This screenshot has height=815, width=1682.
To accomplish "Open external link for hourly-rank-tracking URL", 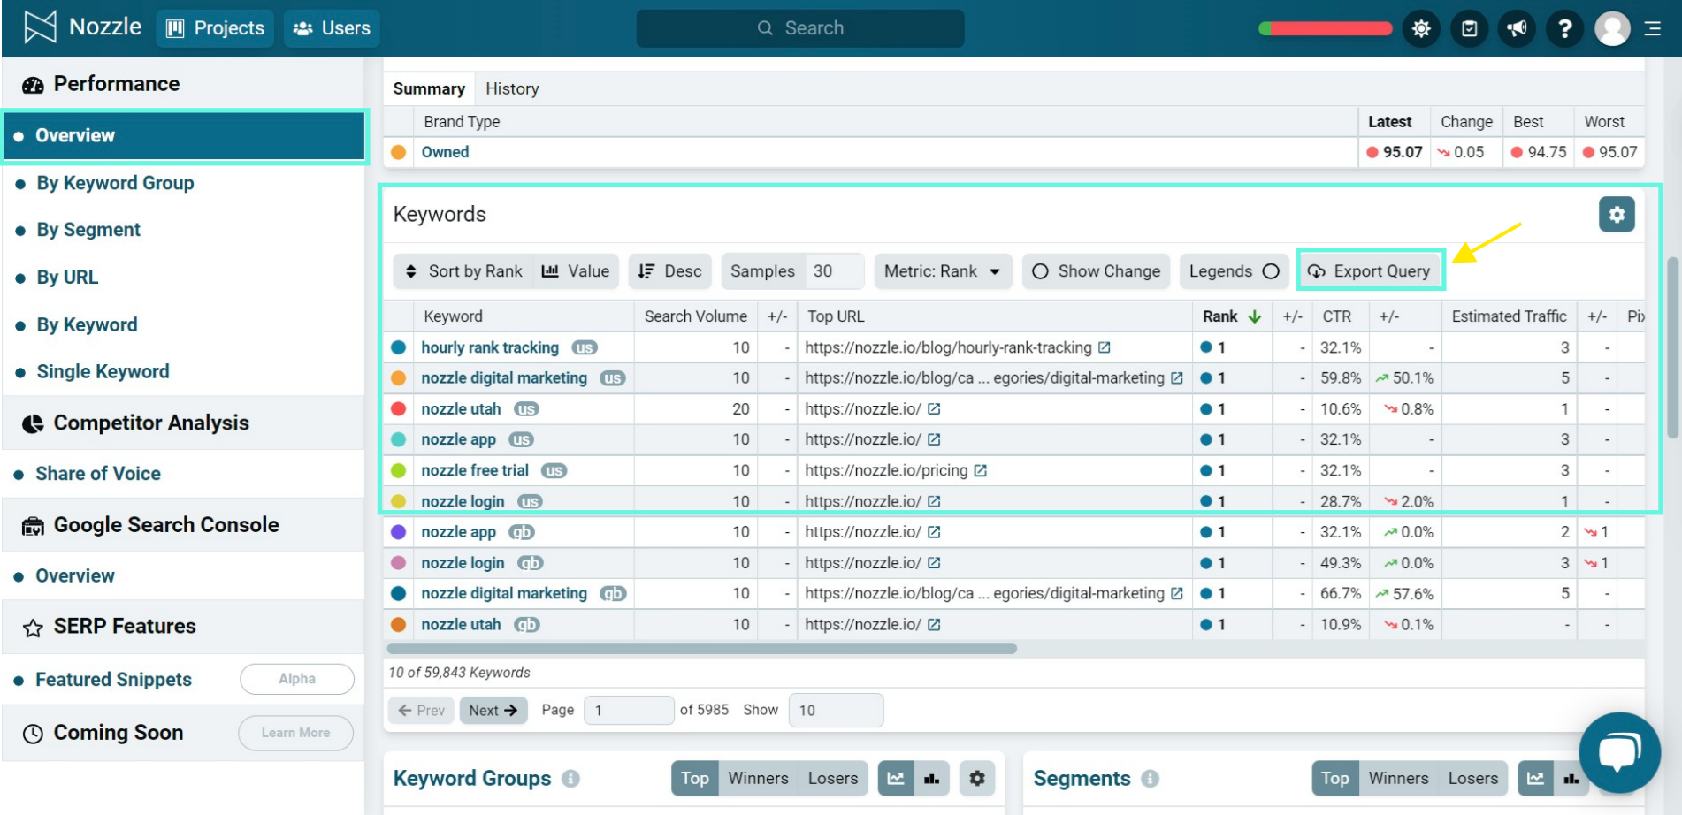I will point(1105,347).
